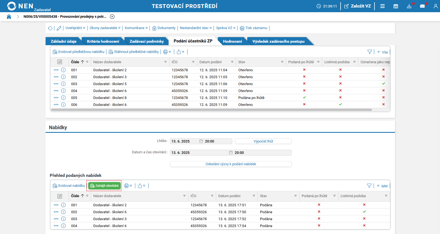This screenshot has width=440, height=234.
Task: Click the download icon in header
Action: pyautogui.click(x=409, y=6)
